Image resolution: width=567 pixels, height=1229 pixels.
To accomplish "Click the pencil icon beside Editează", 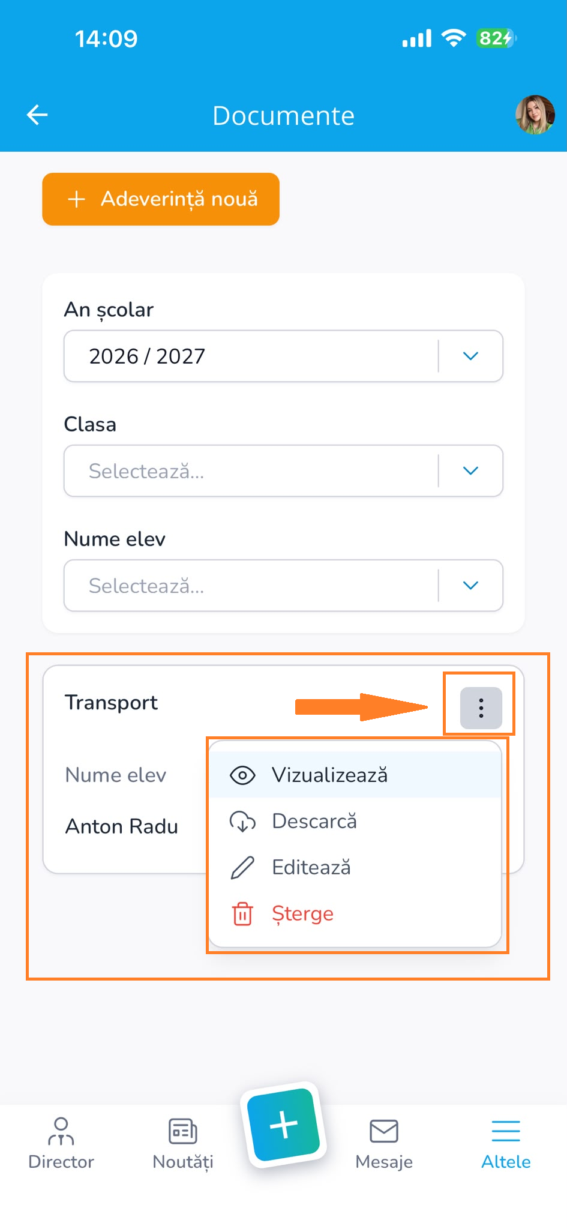I will [242, 868].
